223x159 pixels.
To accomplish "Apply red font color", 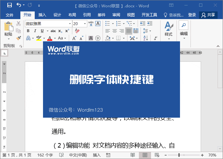I will 50,38.
